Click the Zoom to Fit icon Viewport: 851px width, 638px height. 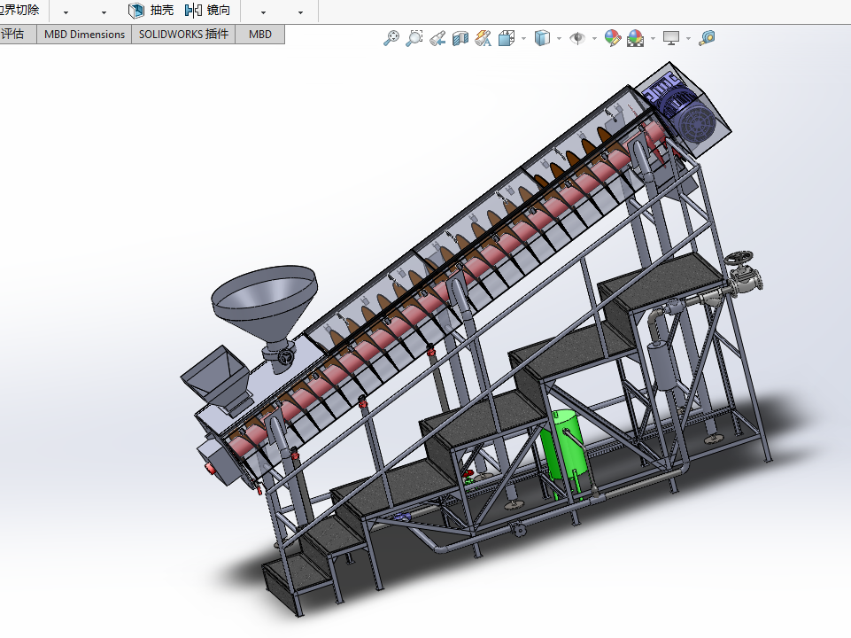click(391, 38)
